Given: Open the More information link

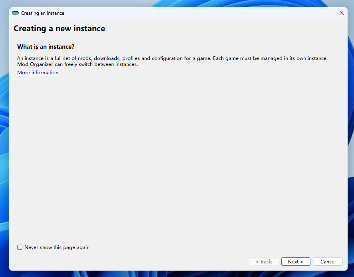Looking at the screenshot, I should 38,72.
